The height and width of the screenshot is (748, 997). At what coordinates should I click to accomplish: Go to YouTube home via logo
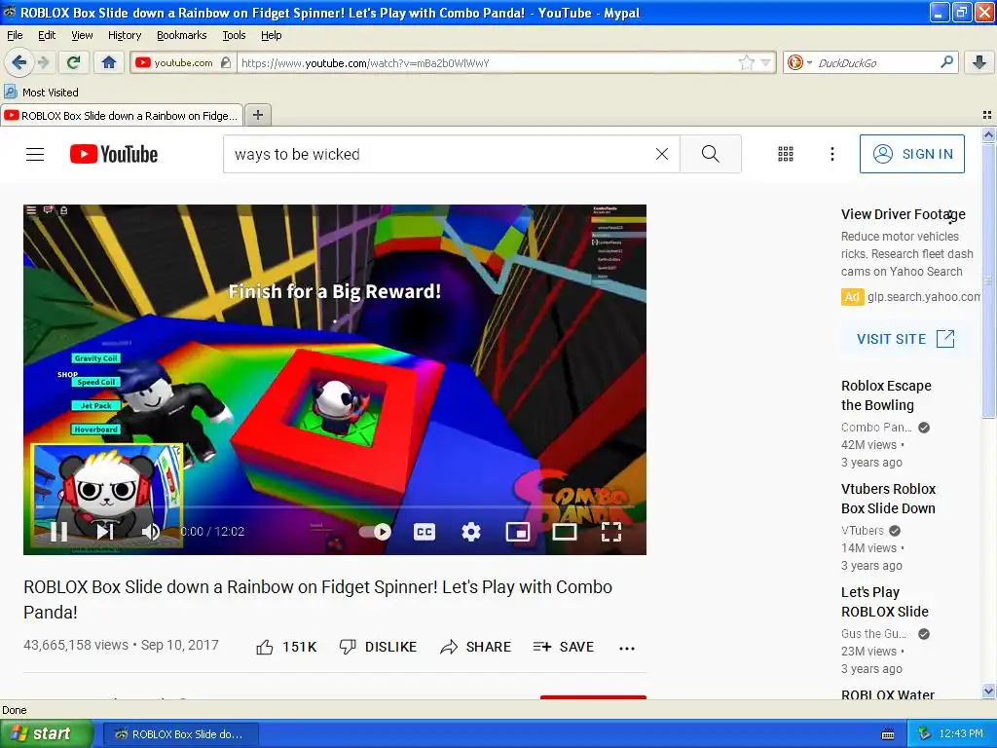114,154
